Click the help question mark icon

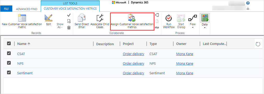pos(248,3)
